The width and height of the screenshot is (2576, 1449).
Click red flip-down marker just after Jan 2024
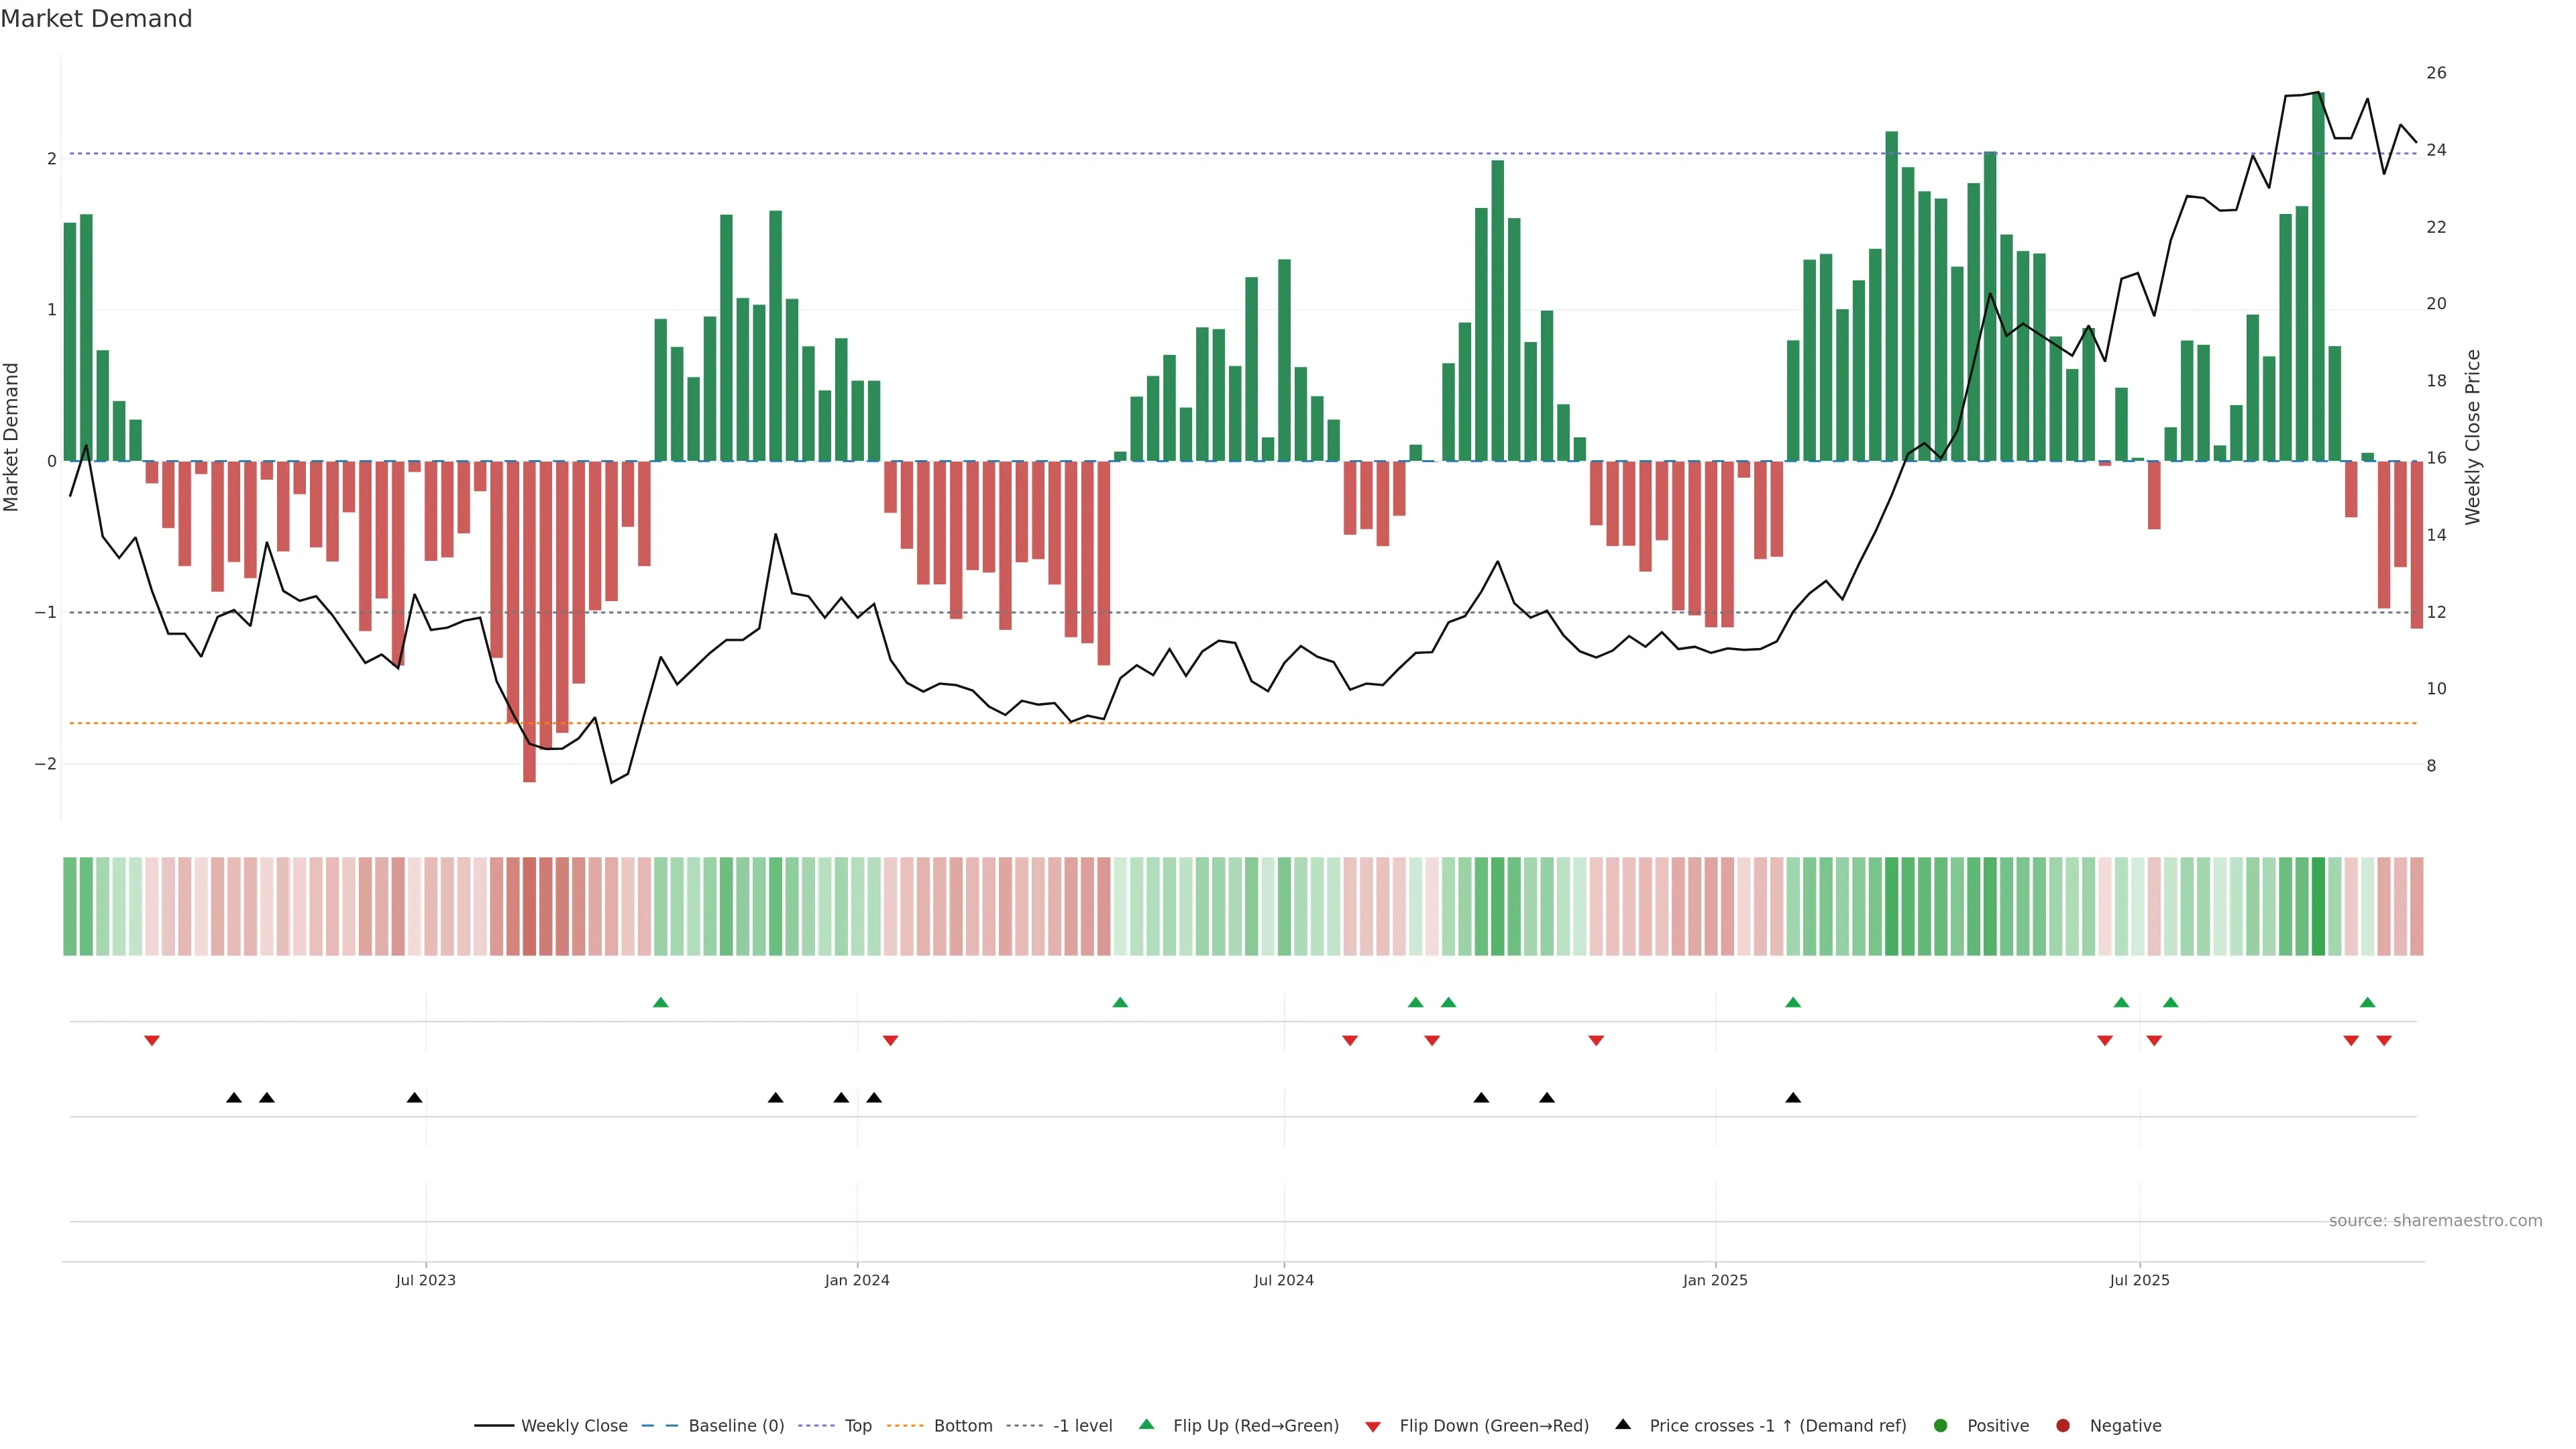click(x=890, y=1041)
